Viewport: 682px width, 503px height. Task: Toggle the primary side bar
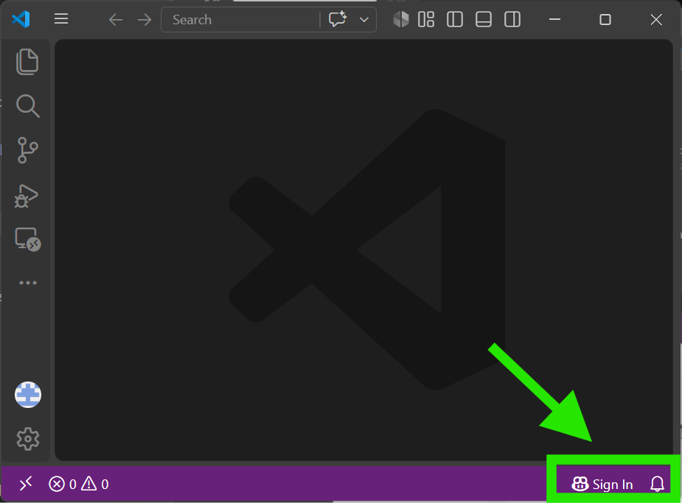coord(454,20)
